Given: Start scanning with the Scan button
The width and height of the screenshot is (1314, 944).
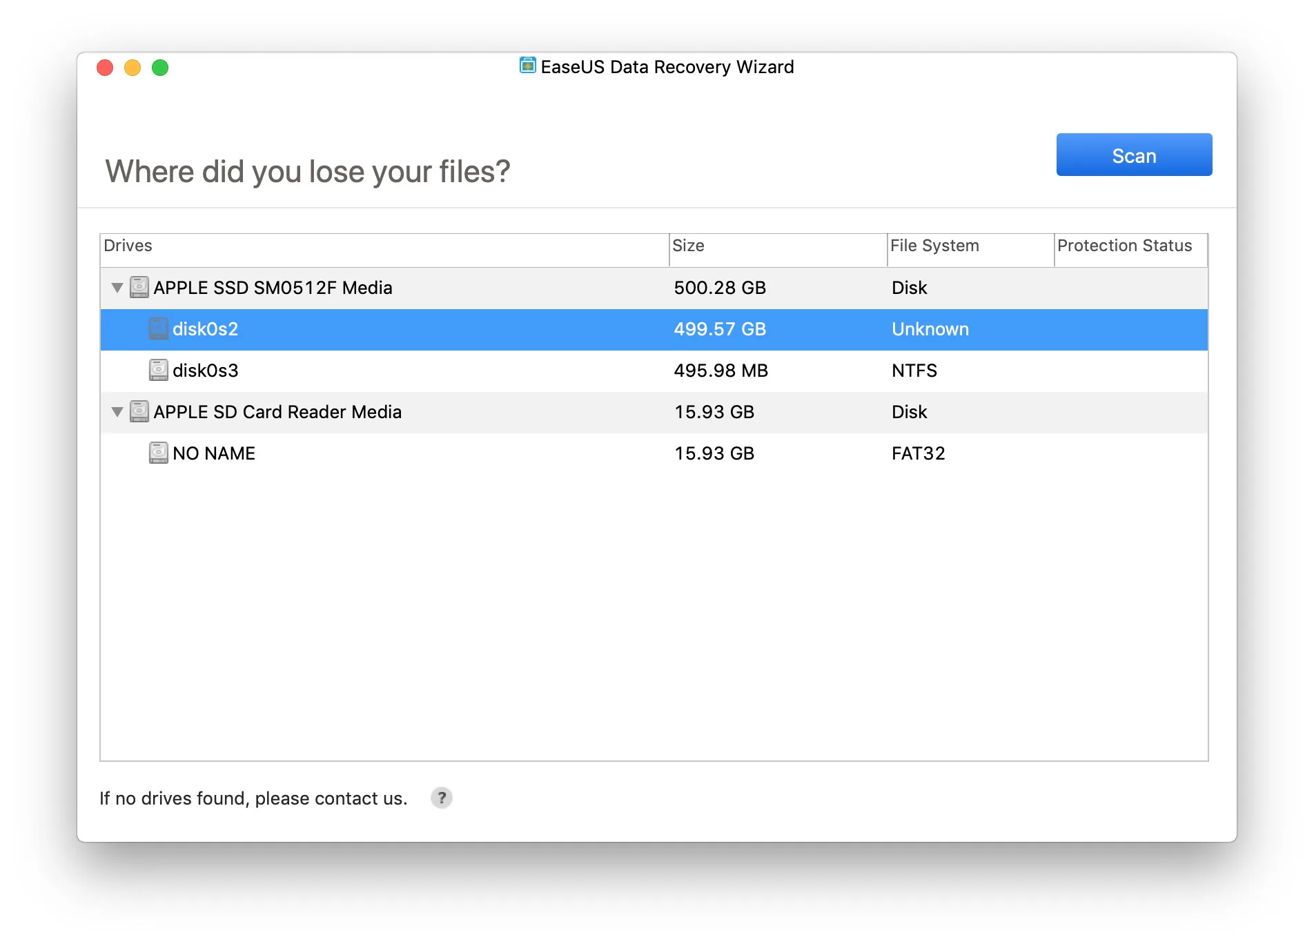Looking at the screenshot, I should (x=1134, y=155).
